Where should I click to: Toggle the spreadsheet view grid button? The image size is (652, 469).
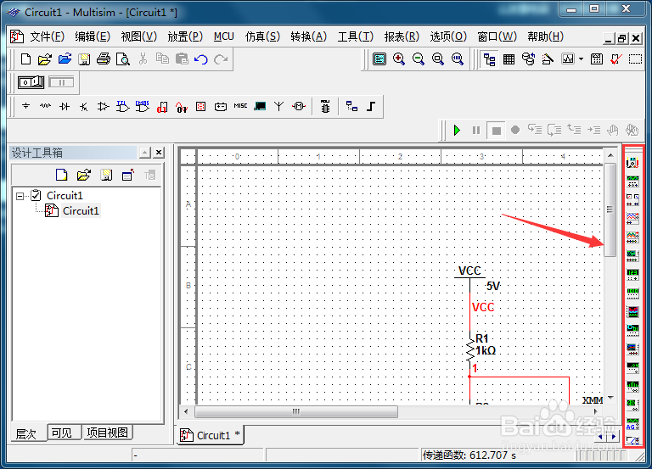(509, 59)
